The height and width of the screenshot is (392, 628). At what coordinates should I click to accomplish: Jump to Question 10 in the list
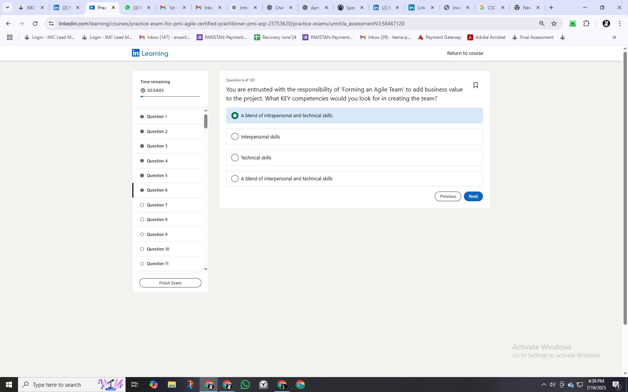point(168,249)
